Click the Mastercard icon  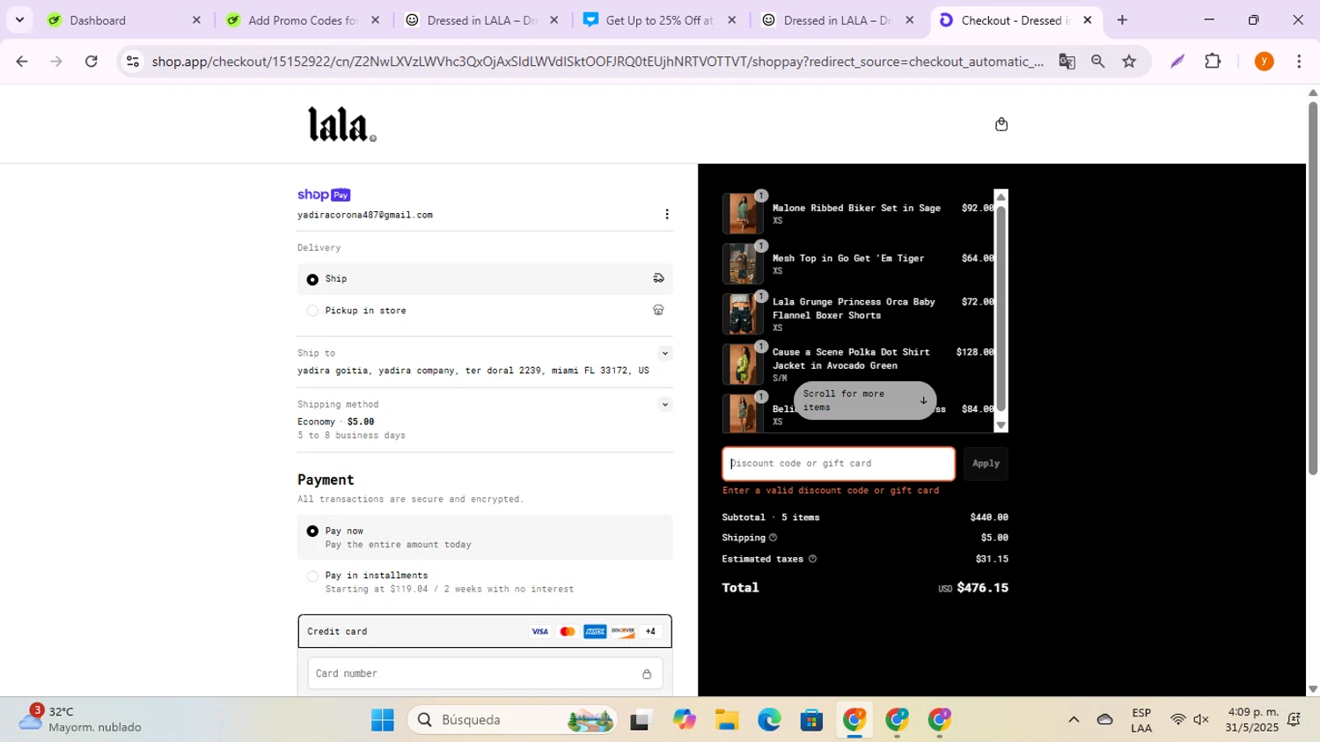pyautogui.click(x=568, y=631)
